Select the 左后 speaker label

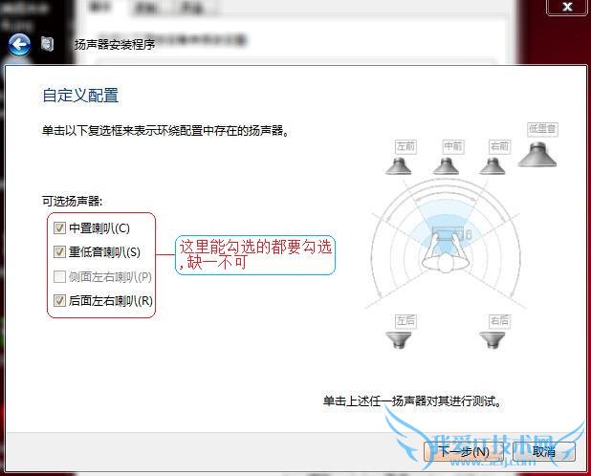(405, 321)
